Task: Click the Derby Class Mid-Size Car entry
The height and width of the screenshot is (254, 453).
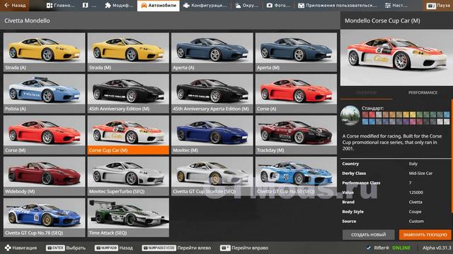Action: [x=396, y=174]
